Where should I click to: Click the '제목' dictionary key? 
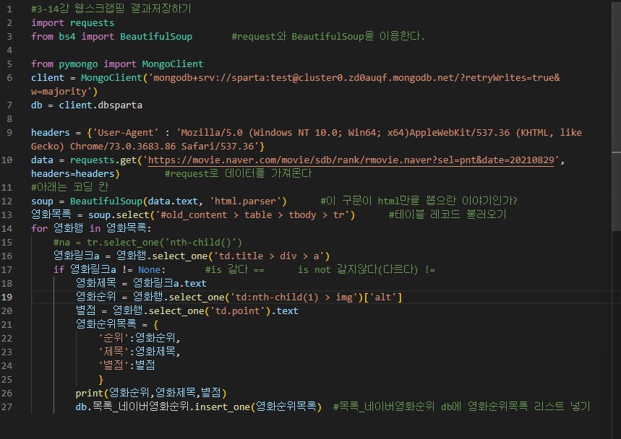(114, 352)
